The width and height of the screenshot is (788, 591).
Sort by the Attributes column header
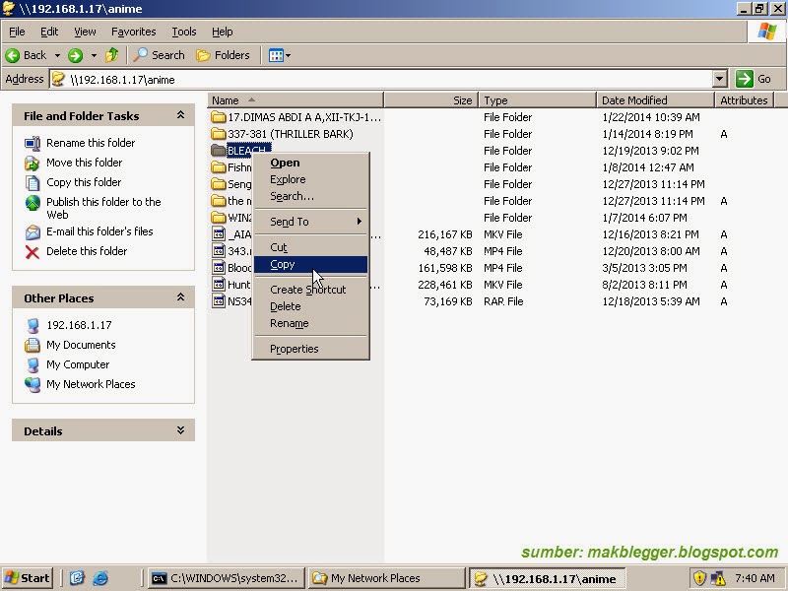click(745, 100)
